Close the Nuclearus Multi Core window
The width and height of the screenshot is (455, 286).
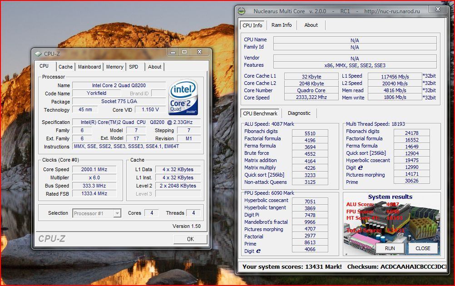438,9
